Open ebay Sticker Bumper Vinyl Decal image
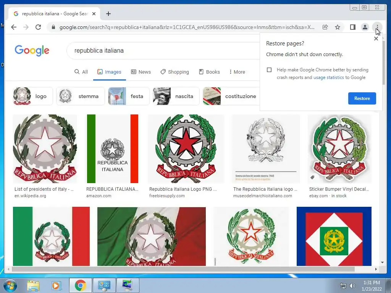Screen dimensions: 391x293 (x=339, y=149)
